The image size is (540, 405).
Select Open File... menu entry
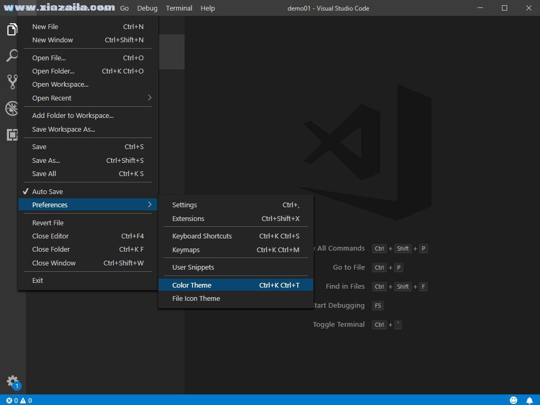coord(88,58)
